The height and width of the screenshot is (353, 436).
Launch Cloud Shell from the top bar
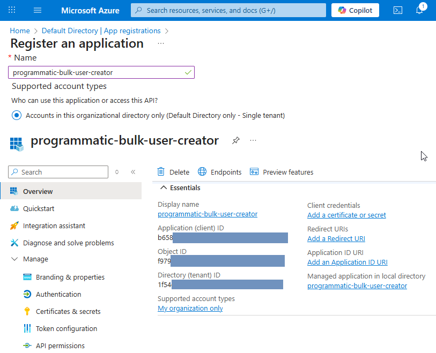[x=398, y=10]
